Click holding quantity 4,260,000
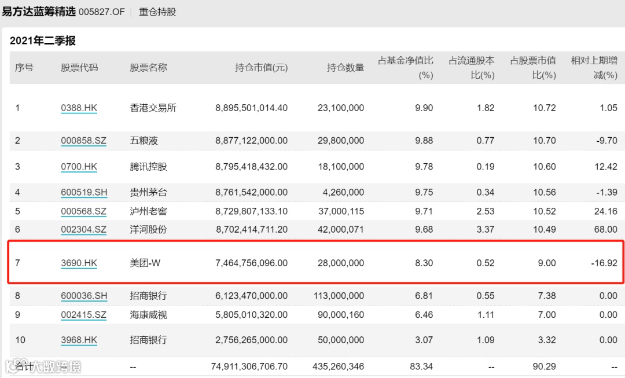This screenshot has height=378, width=625. click(x=343, y=192)
